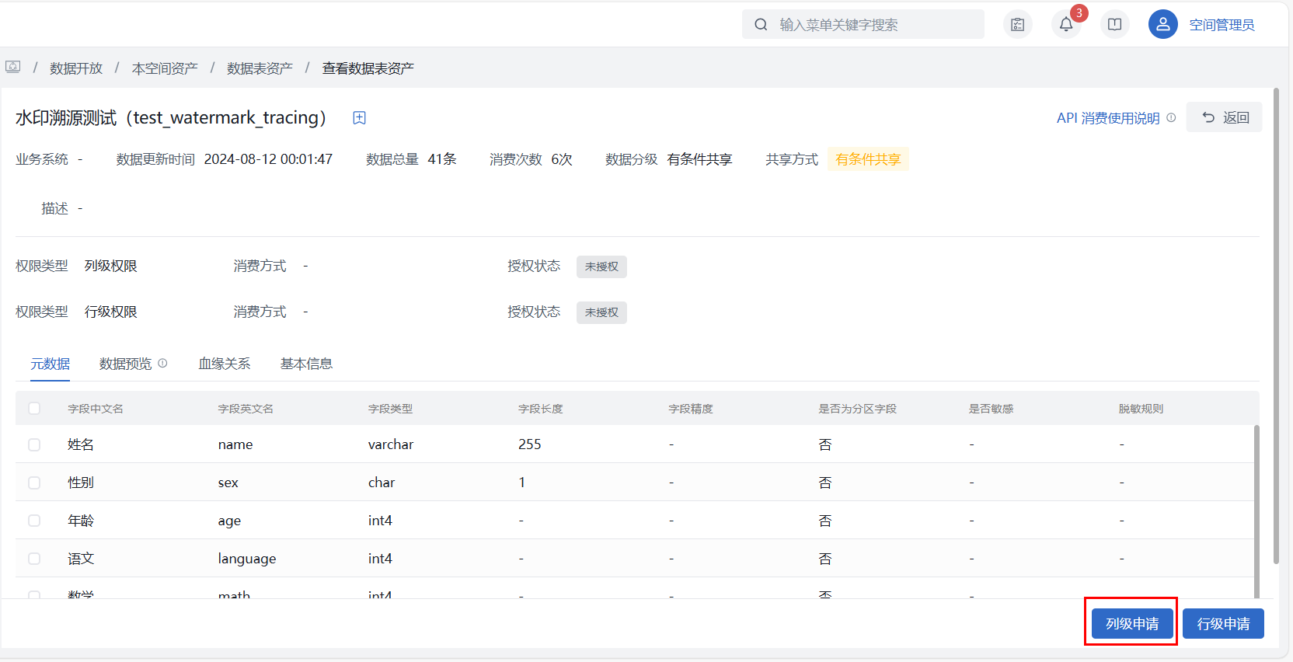This screenshot has width=1293, height=662.
Task: Click the page vertical scrollbar
Action: 1276,326
